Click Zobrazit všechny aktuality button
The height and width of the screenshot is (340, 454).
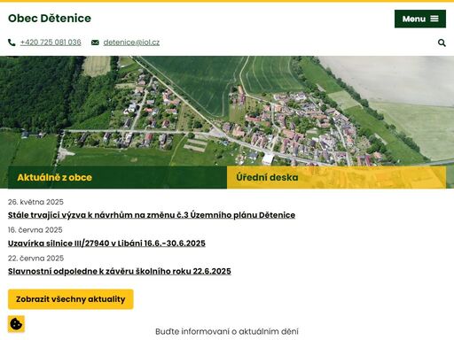71,299
